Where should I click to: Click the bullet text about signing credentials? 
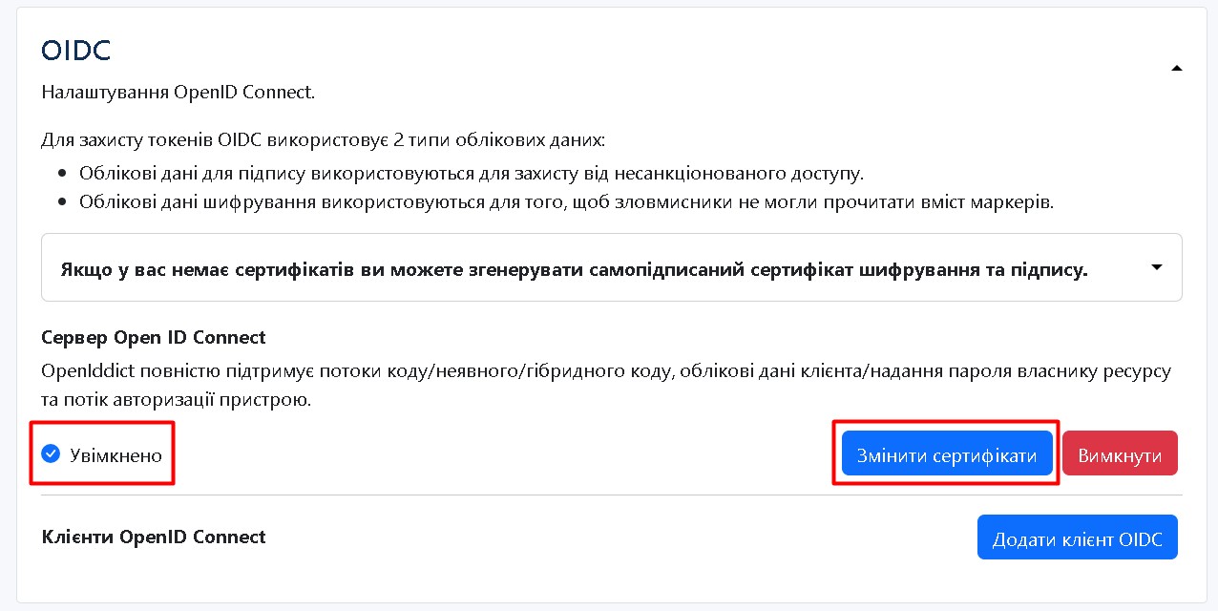472,174
